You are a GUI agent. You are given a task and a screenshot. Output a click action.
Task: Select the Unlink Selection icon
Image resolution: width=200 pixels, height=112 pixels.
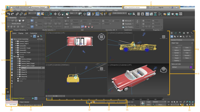pos(21,14)
